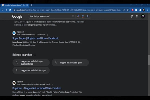Open the Google account avatar

[x=143, y=16]
